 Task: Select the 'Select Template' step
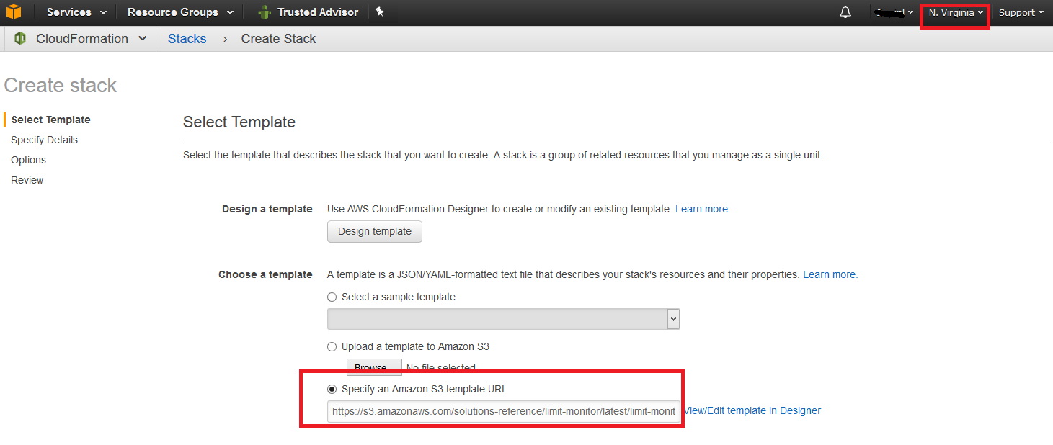pyautogui.click(x=50, y=120)
